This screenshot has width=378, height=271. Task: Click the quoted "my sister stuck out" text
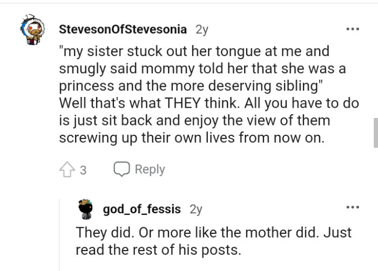click(x=194, y=52)
